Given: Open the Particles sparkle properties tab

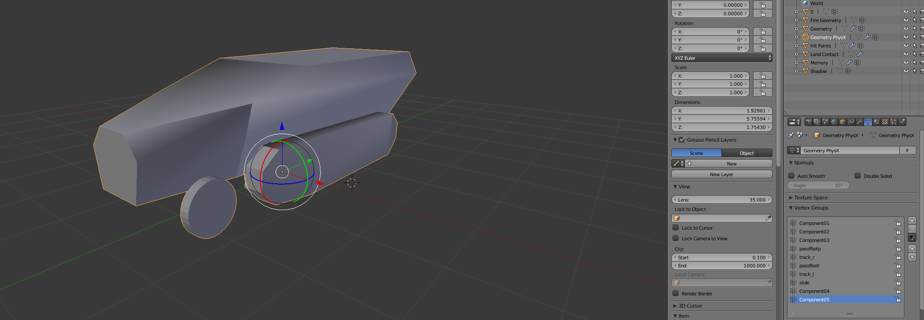Looking at the screenshot, I should coord(893,122).
